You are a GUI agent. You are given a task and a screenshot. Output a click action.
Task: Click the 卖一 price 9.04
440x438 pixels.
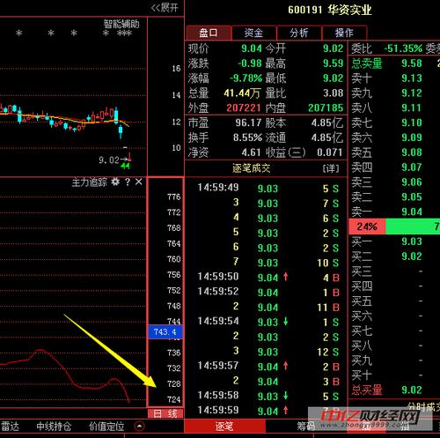[412, 212]
